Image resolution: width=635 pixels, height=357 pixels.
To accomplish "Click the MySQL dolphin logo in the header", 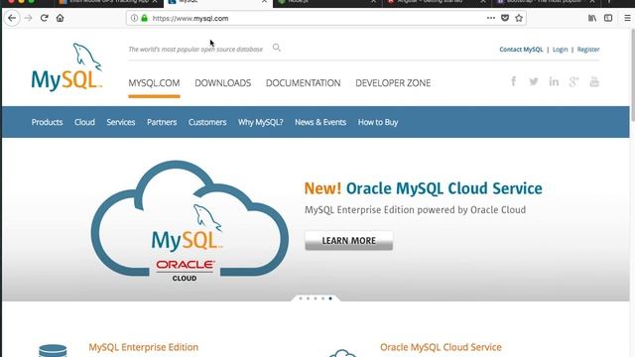I will pyautogui.click(x=66, y=66).
